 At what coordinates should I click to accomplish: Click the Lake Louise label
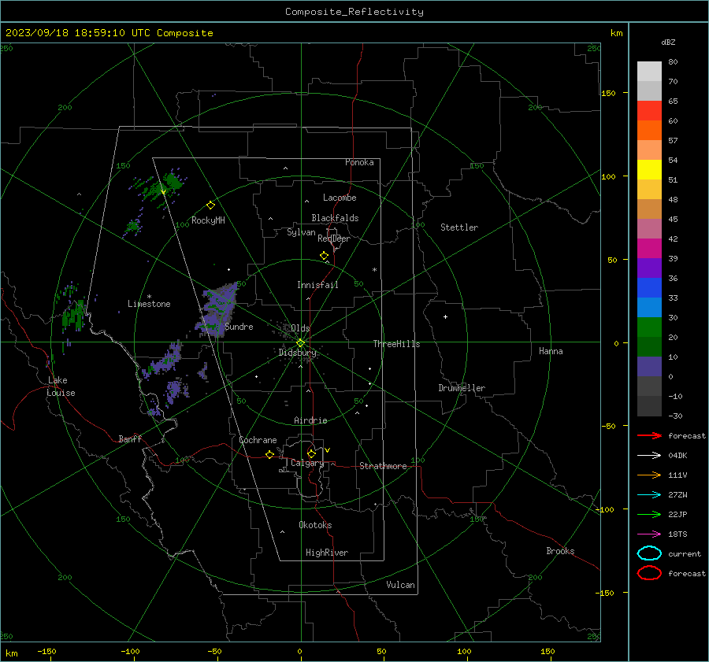click(x=61, y=386)
